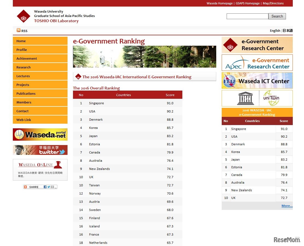Open the APEC e-Government Research Center banner

coord(257,63)
